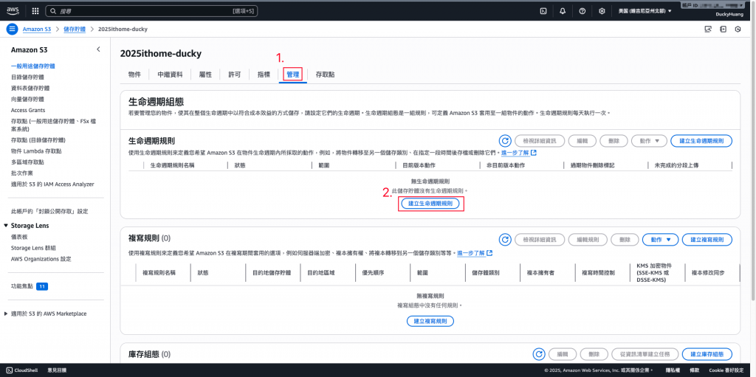Open the notifications bell
This screenshot has height=377, width=756.
563,10
